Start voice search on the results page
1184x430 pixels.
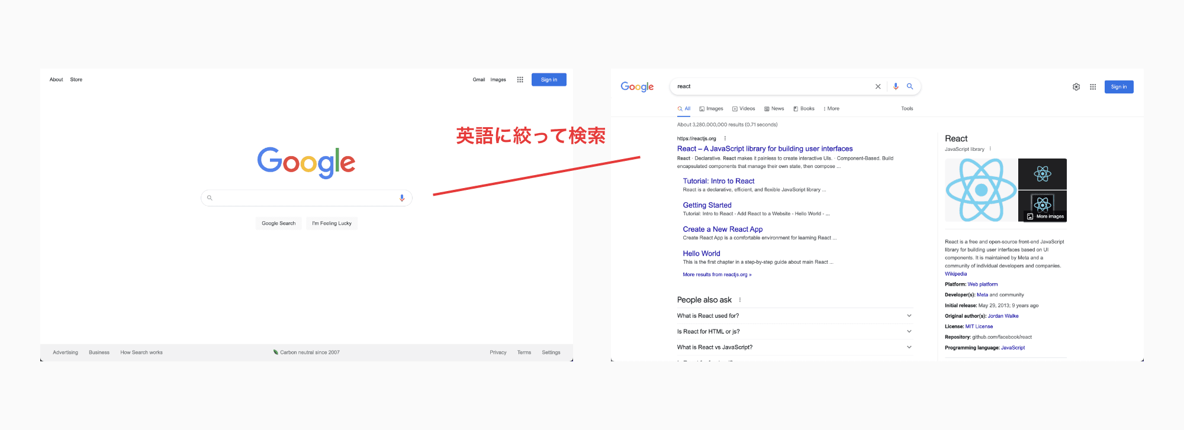pyautogui.click(x=896, y=86)
